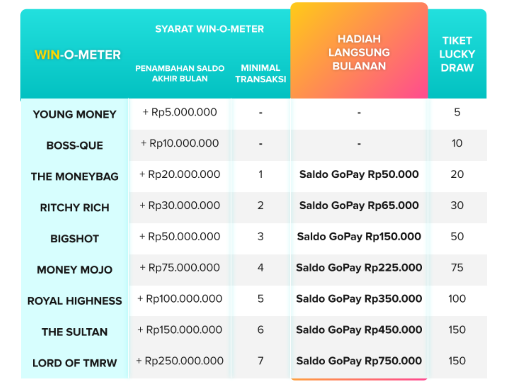This screenshot has height=385, width=505.
Task: Select the MINIMAL TRANSAKSI subheader
Action: pyautogui.click(x=260, y=73)
